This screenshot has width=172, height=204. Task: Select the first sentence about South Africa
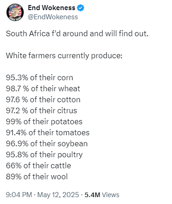[x=77, y=33]
